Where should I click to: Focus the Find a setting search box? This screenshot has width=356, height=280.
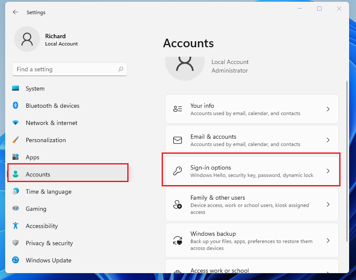tap(64, 69)
